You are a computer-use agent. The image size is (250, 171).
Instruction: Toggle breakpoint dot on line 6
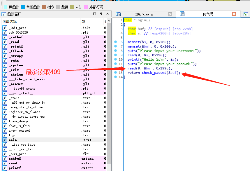click(x=116, y=42)
